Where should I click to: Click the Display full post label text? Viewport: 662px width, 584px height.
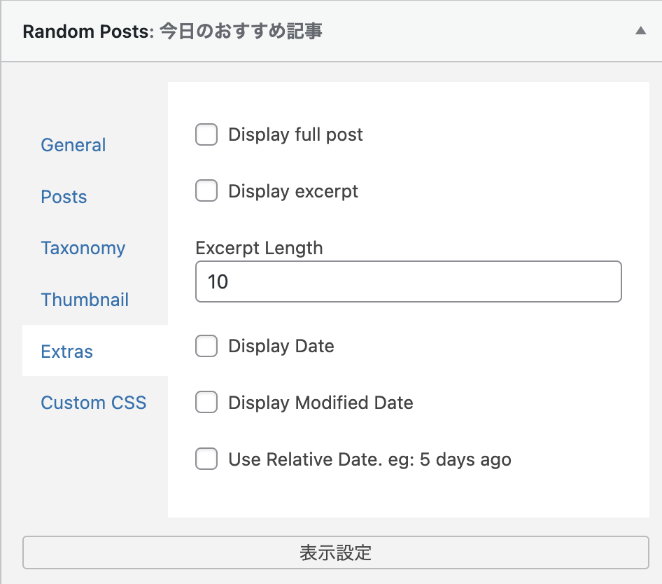[295, 134]
